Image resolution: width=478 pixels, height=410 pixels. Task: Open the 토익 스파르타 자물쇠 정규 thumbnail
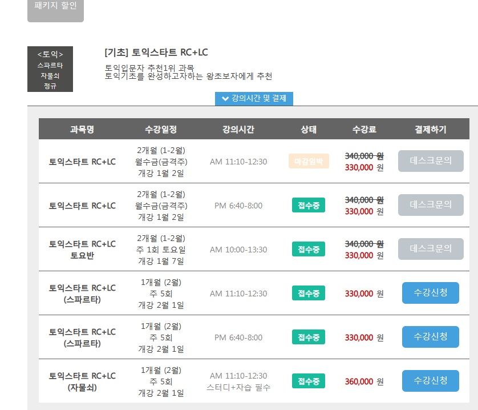pos(50,69)
